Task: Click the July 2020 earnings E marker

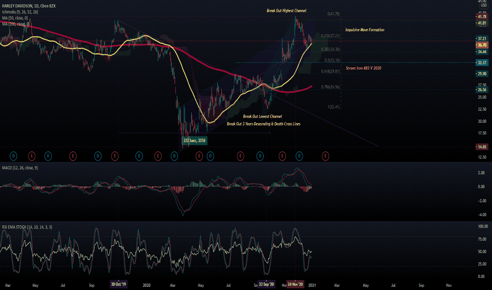Action: (240, 156)
